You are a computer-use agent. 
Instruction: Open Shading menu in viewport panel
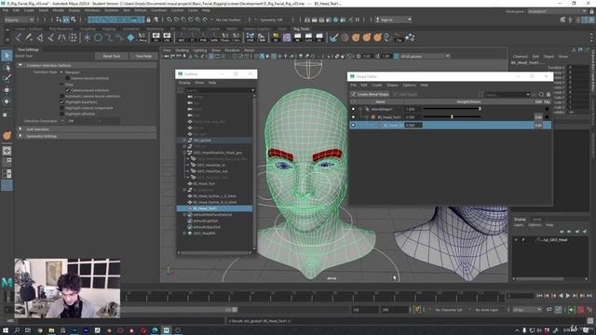tap(182, 50)
